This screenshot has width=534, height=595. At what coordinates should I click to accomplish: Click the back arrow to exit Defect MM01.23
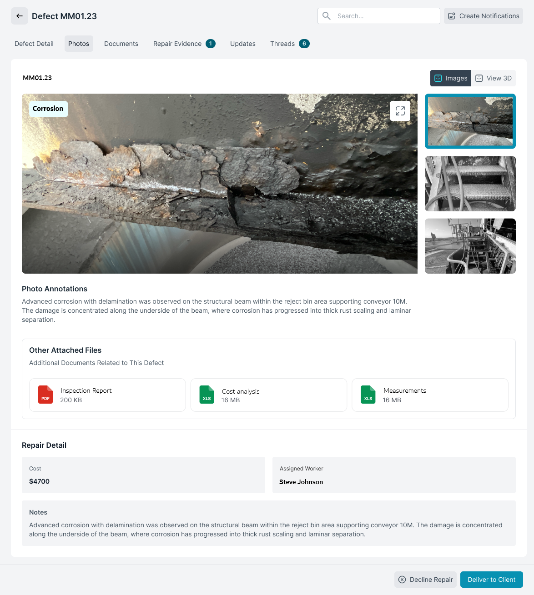pos(19,16)
